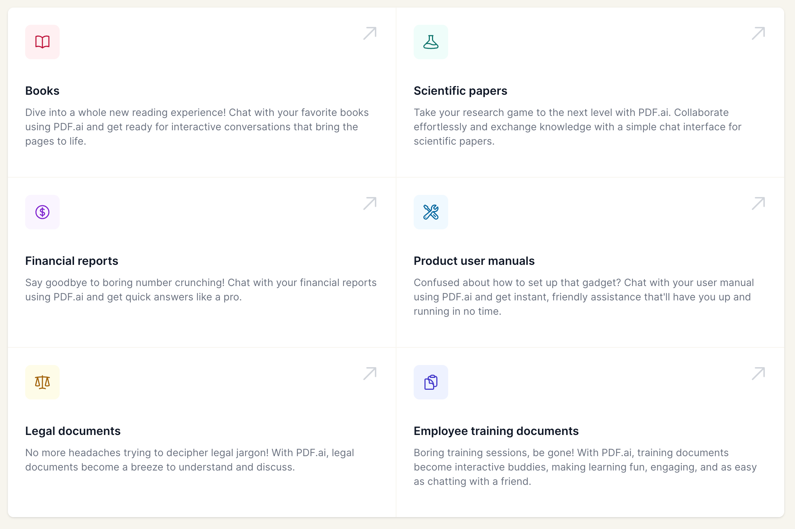This screenshot has width=795, height=529.
Task: Open the Books card arrow icon
Action: pos(370,33)
